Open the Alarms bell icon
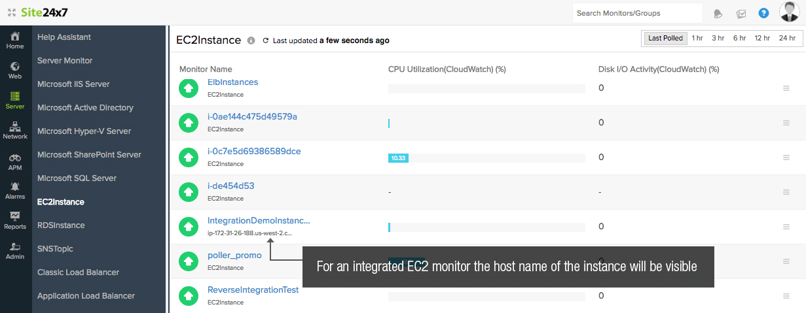Viewport: 806px width, 313px height. (14, 190)
